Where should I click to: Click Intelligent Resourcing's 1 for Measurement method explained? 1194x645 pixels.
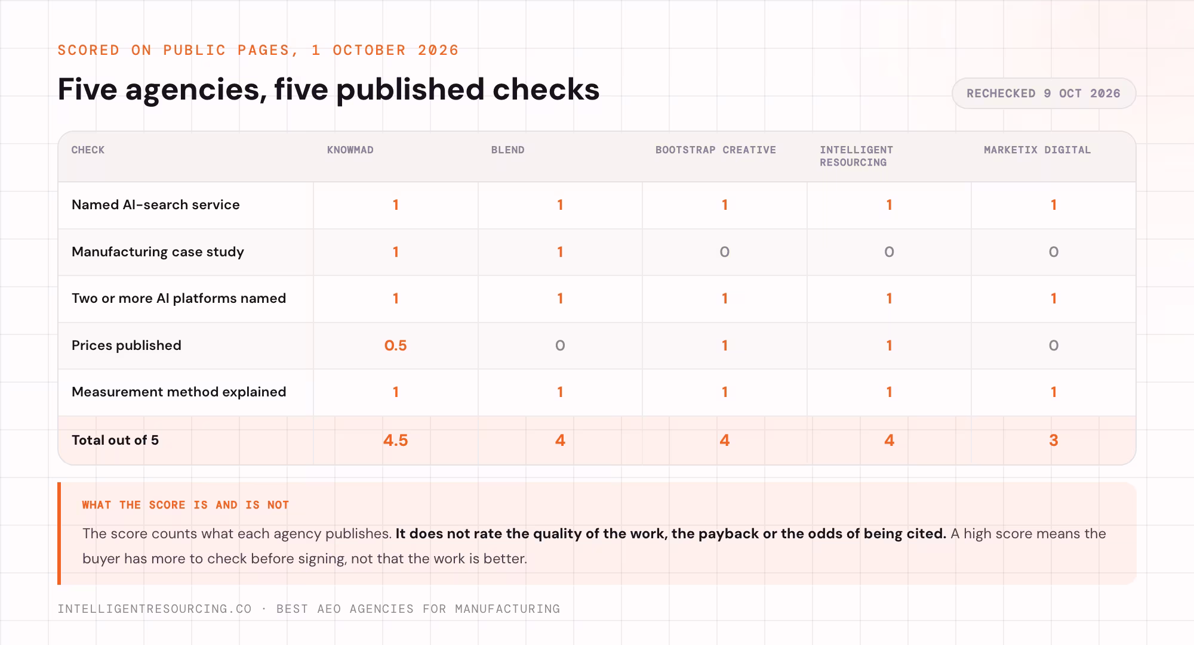[890, 392]
